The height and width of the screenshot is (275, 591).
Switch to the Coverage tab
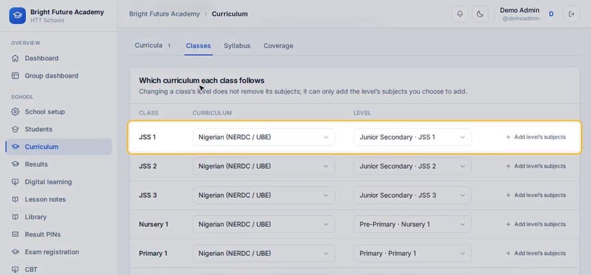pyautogui.click(x=278, y=46)
